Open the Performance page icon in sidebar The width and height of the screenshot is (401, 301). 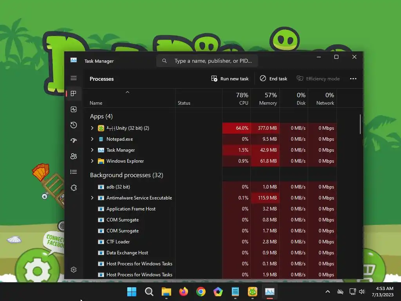pyautogui.click(x=74, y=110)
